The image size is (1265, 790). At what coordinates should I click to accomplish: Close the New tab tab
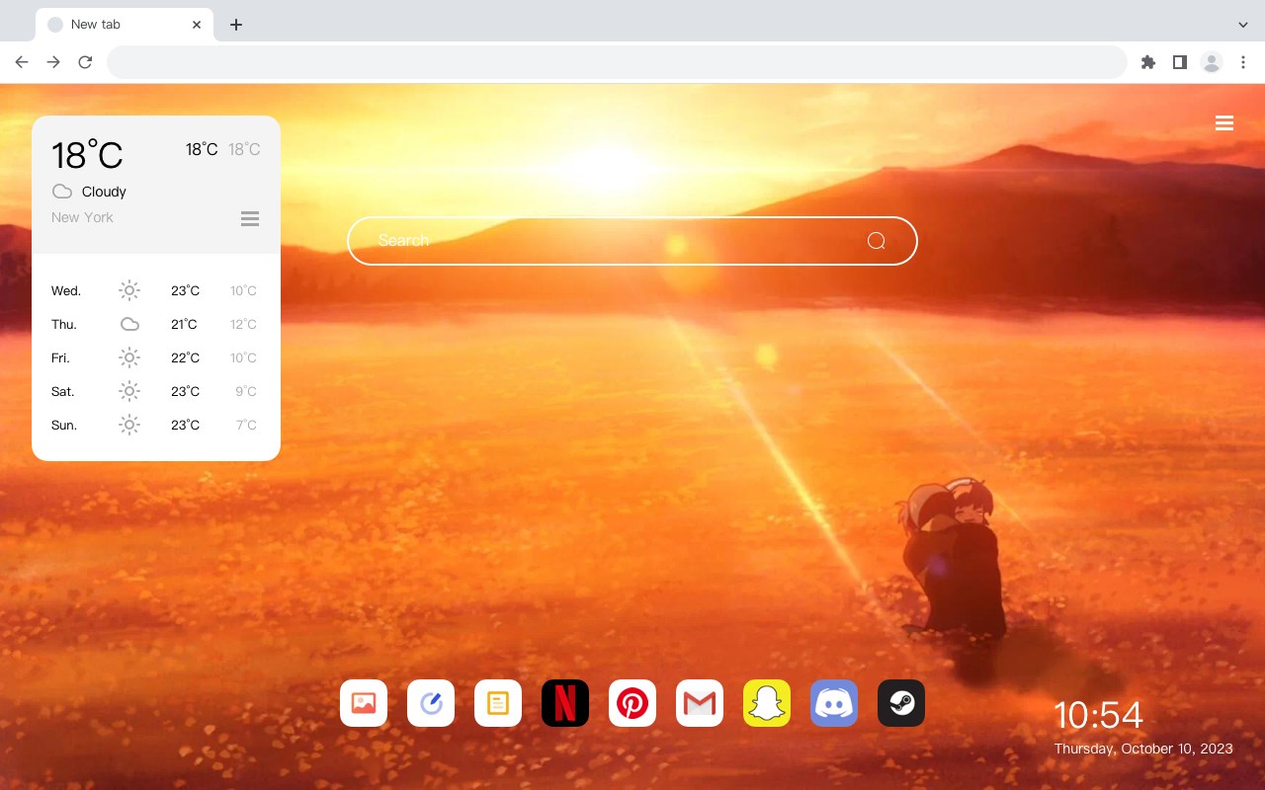coord(198,25)
